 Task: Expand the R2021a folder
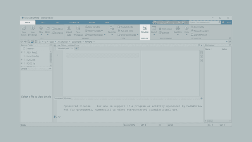(22, 63)
